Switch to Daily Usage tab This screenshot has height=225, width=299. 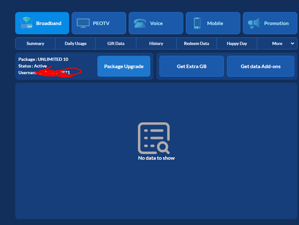click(x=75, y=43)
